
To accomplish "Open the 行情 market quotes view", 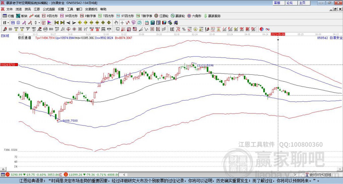I will point(8,16).
